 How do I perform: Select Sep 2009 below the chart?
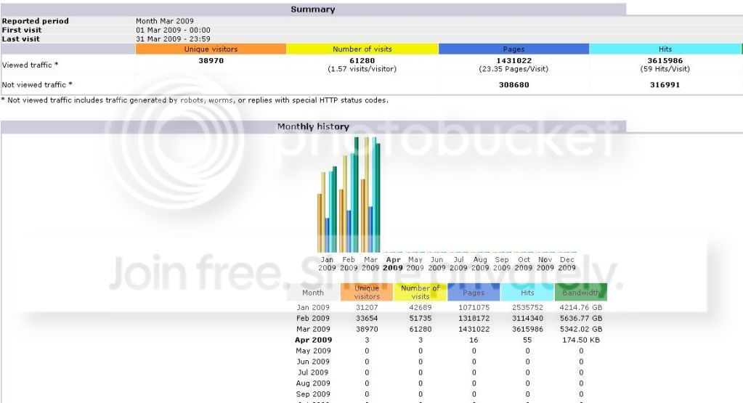point(502,264)
